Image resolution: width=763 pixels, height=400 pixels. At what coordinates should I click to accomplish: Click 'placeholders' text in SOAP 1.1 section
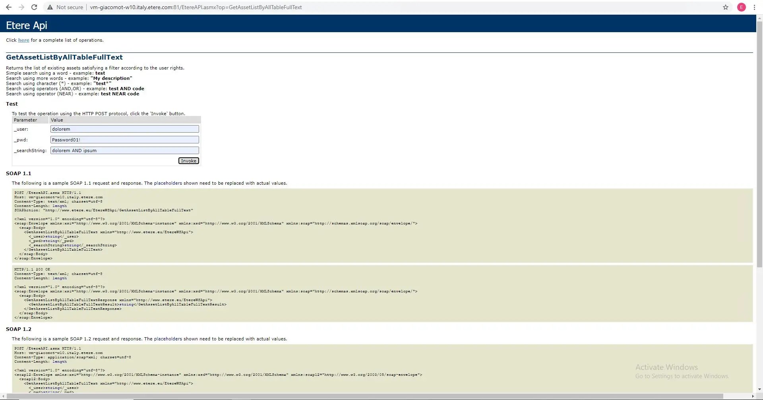coord(168,183)
